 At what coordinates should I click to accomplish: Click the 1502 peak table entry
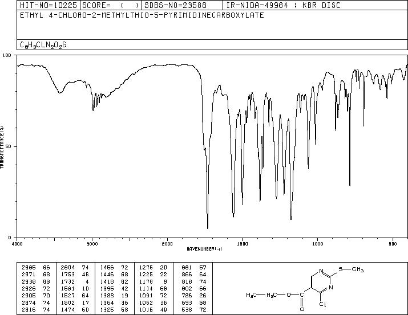[75, 302]
